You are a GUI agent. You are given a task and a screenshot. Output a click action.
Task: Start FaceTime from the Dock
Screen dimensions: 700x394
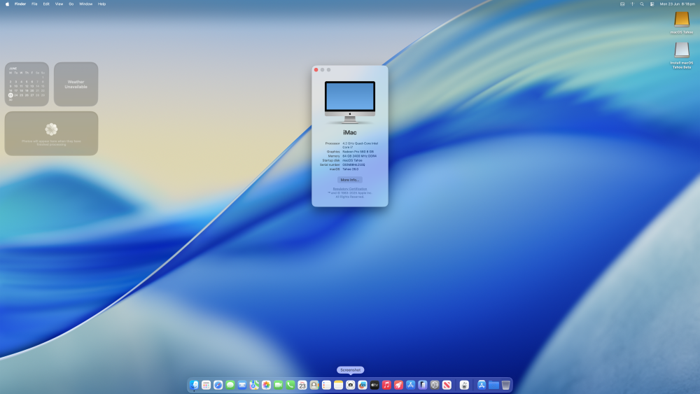point(278,385)
